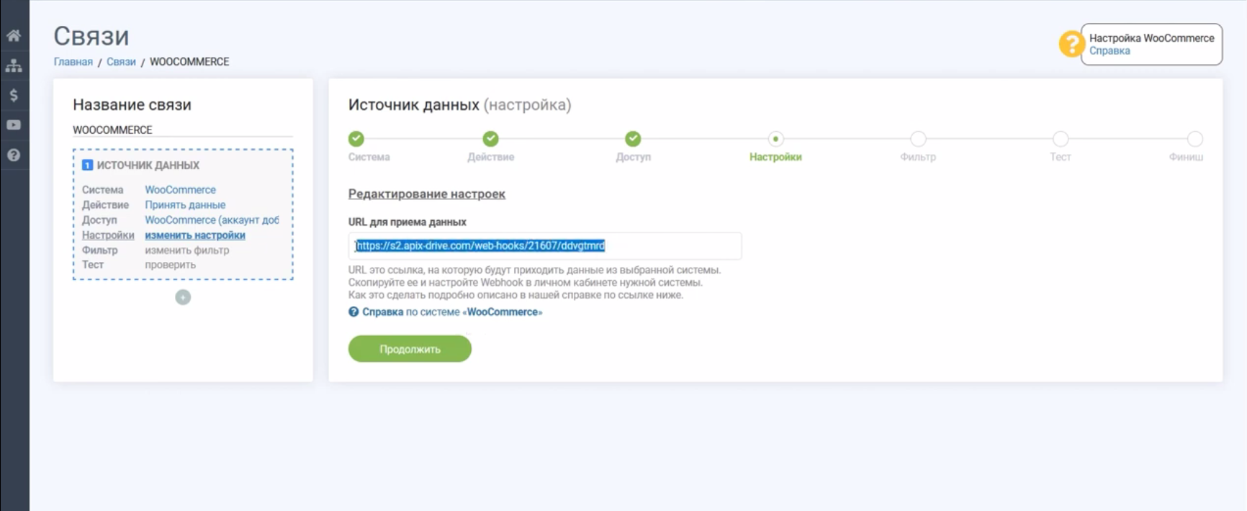Select the Тест step circle

click(x=1061, y=138)
